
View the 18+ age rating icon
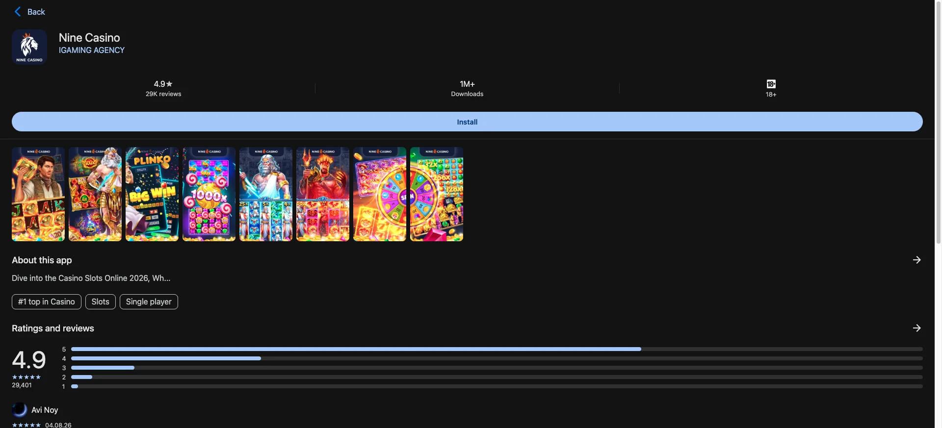(x=771, y=84)
